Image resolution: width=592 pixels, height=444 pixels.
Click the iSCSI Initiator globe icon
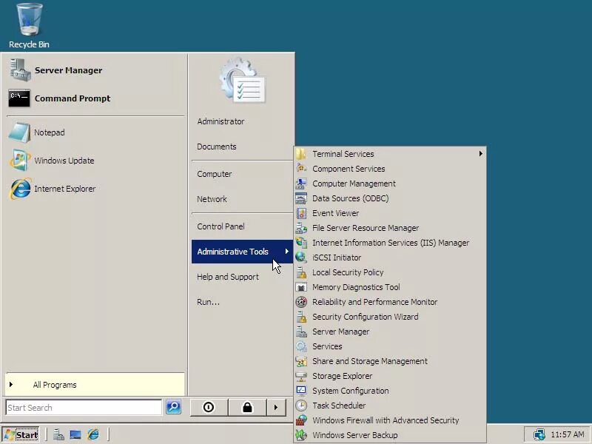[301, 258]
